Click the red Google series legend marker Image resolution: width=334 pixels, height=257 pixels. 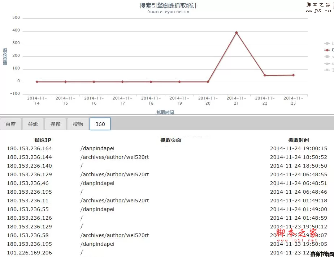327,50
